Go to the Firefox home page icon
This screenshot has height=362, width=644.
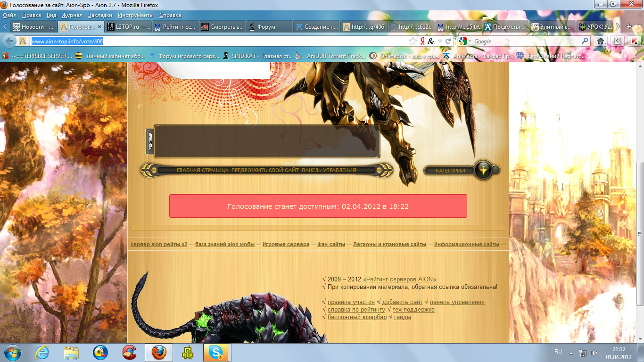(x=601, y=41)
